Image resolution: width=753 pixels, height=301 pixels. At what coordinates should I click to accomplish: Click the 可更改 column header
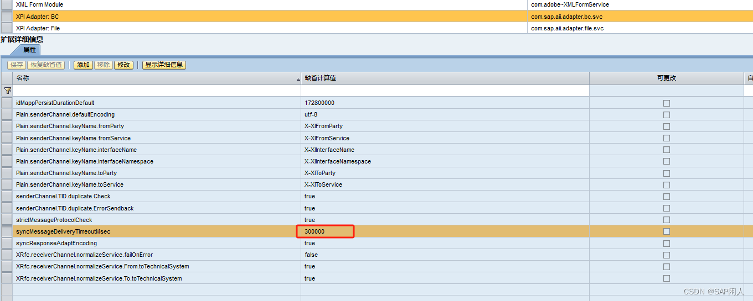point(667,78)
